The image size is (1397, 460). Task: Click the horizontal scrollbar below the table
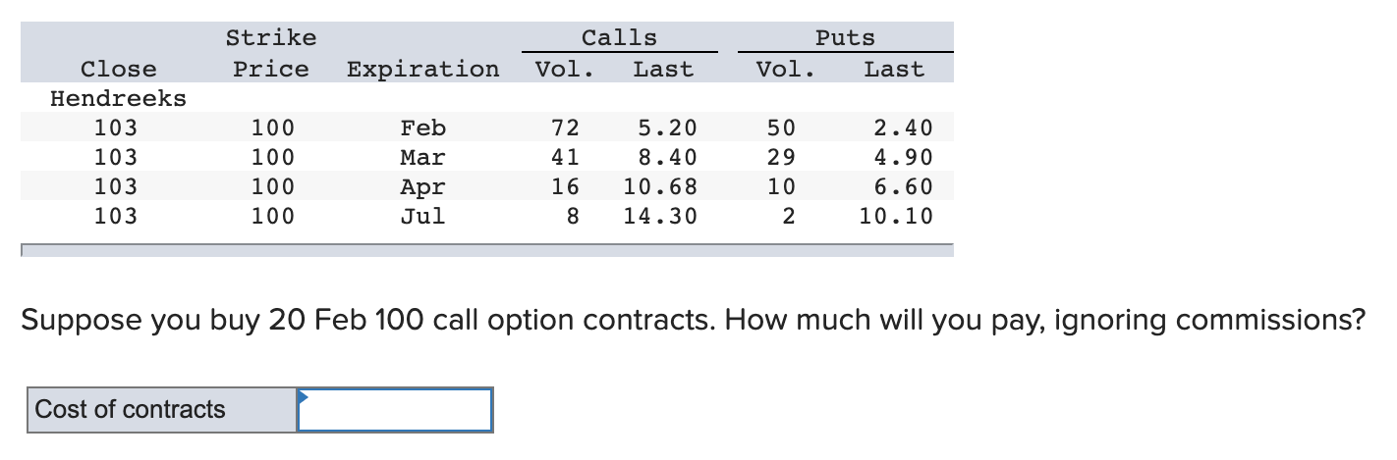[x=487, y=251]
